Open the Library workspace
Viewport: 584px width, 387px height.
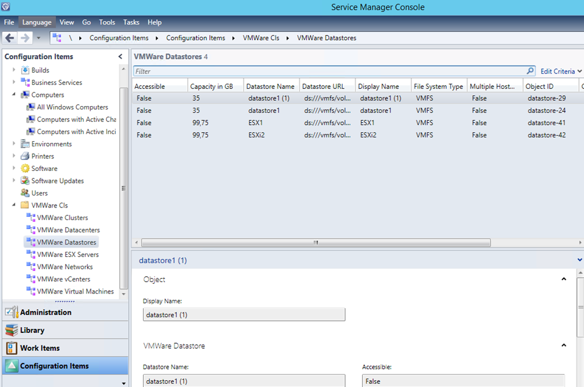pyautogui.click(x=32, y=330)
